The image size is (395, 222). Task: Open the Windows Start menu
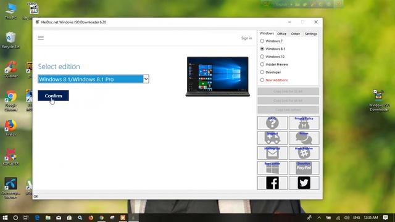tap(5, 218)
